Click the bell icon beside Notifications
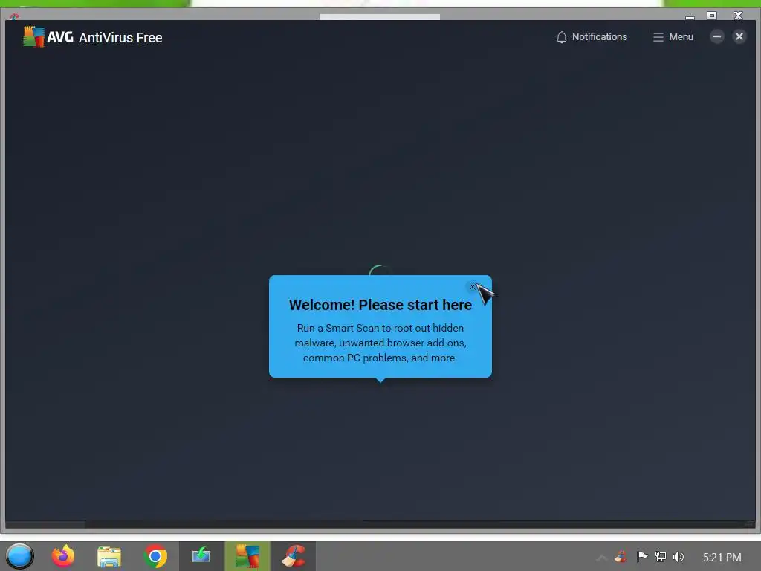This screenshot has width=761, height=571. click(x=562, y=37)
